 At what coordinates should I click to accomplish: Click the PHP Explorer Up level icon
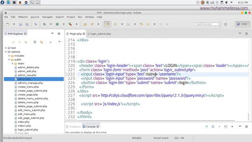[x=26, y=42]
